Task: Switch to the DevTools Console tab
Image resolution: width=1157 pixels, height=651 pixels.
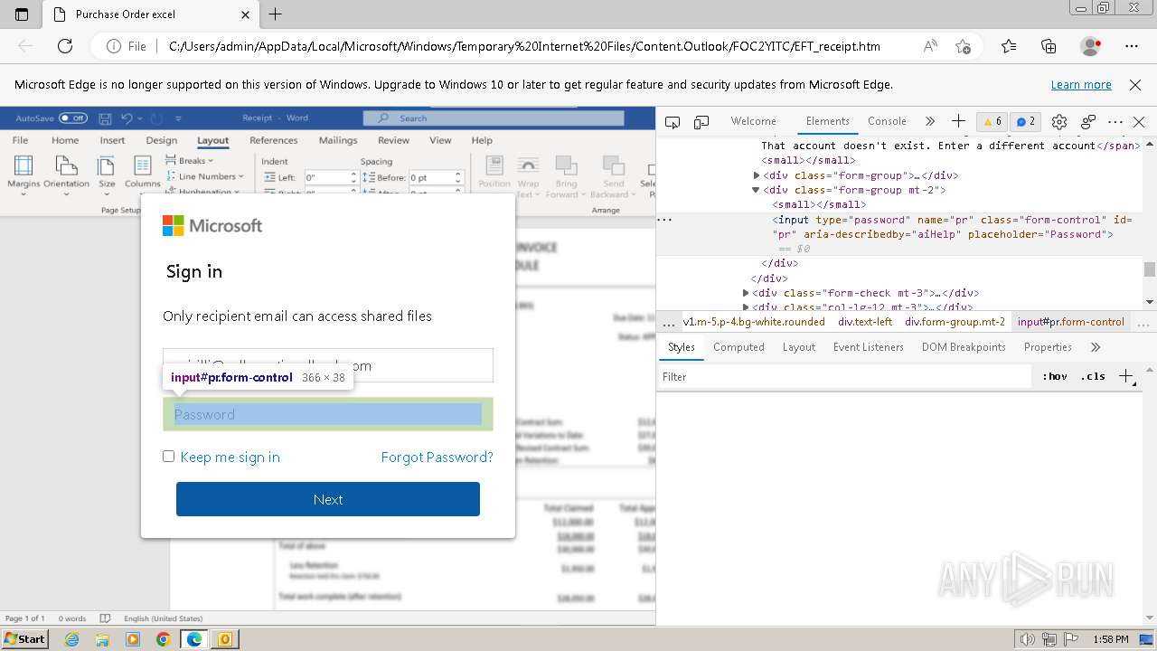Action: [x=887, y=121]
